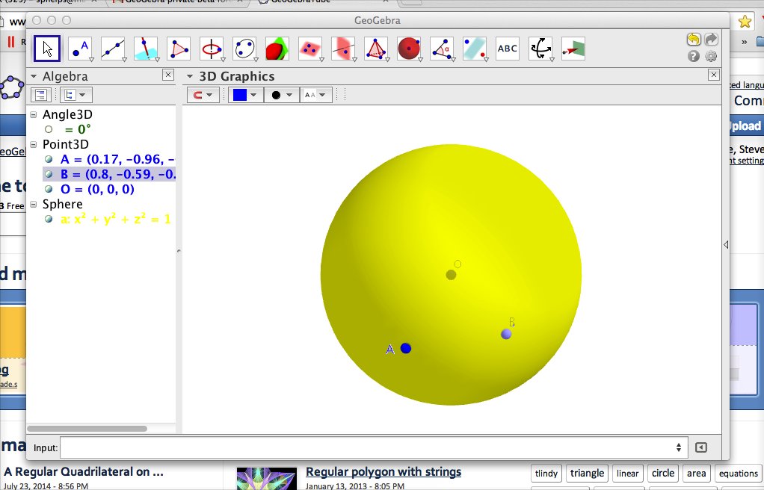
Task: Close the 3D Graphics view panel
Action: [x=713, y=75]
